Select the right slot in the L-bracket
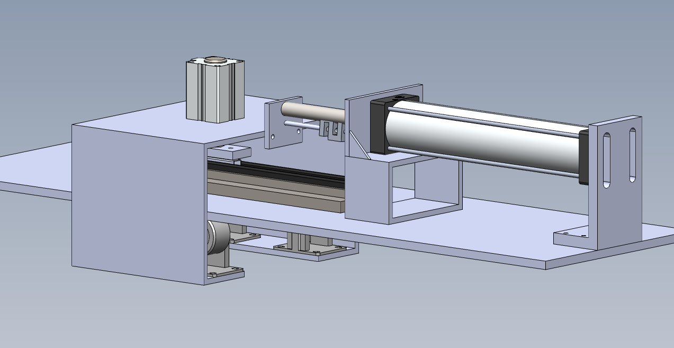 [632, 155]
